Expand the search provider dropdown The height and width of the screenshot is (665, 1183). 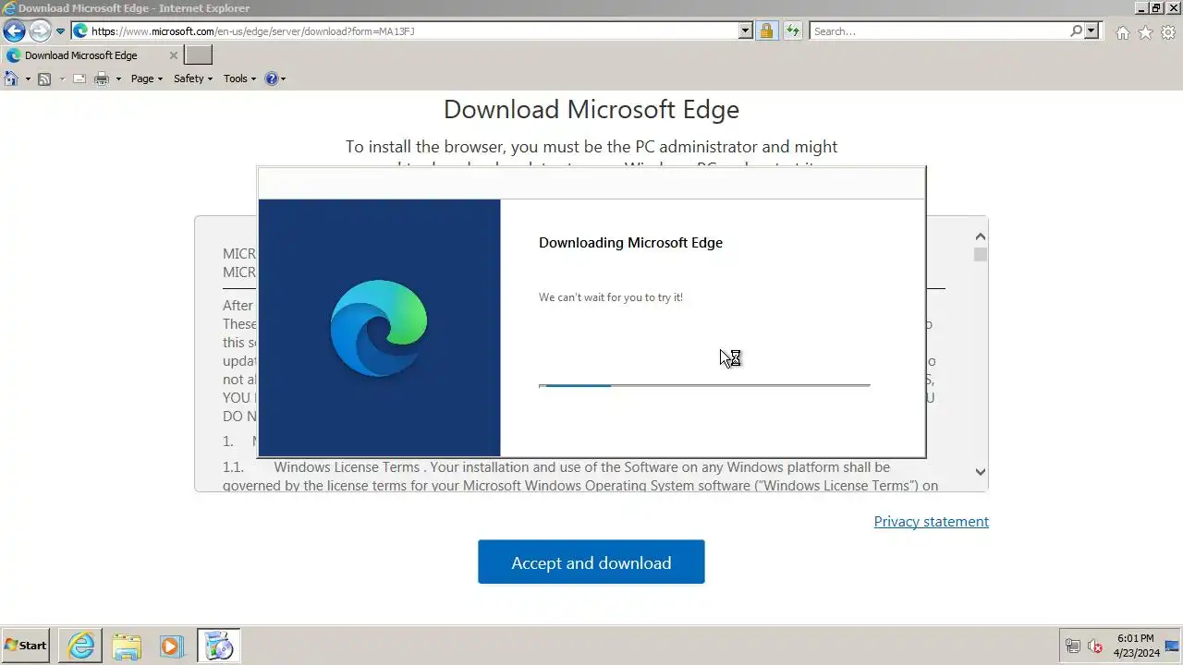click(1092, 31)
